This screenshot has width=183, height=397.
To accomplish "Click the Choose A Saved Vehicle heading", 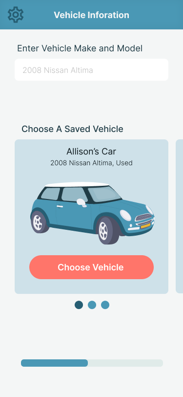I will (72, 129).
